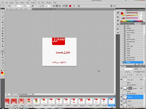Click foreground color swatch in toolbox

2,73
